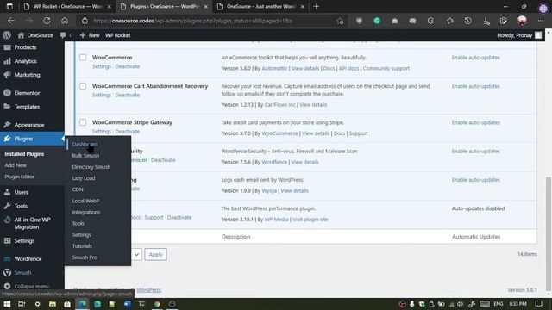552x310 pixels.
Task: Click the taskbar clock showing 8:33 PM
Action: (517, 304)
